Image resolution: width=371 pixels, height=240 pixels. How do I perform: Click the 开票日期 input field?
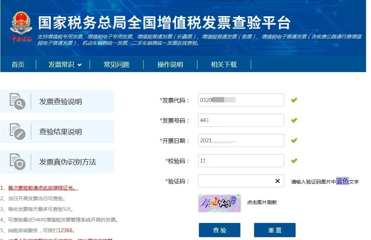(x=241, y=141)
